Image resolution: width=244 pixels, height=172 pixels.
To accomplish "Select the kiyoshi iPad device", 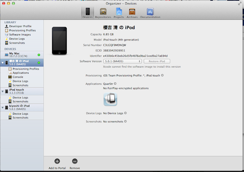I will pyautogui.click(x=22, y=107).
